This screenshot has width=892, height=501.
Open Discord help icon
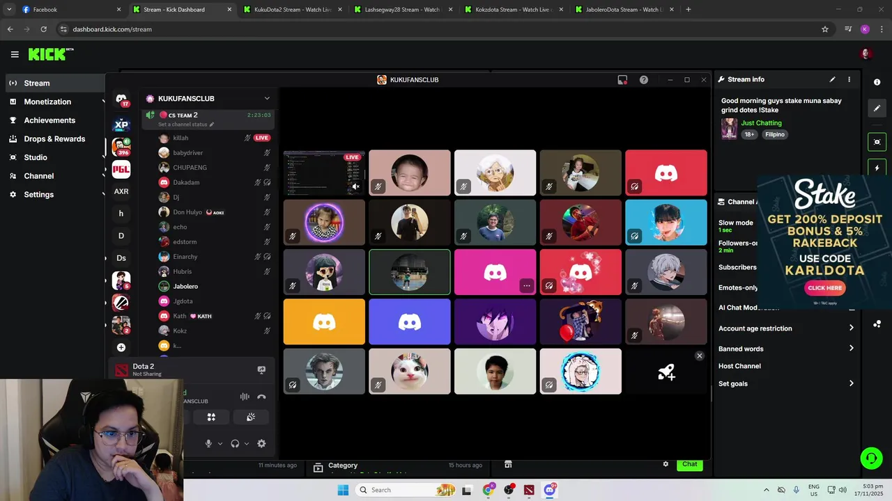(x=644, y=80)
